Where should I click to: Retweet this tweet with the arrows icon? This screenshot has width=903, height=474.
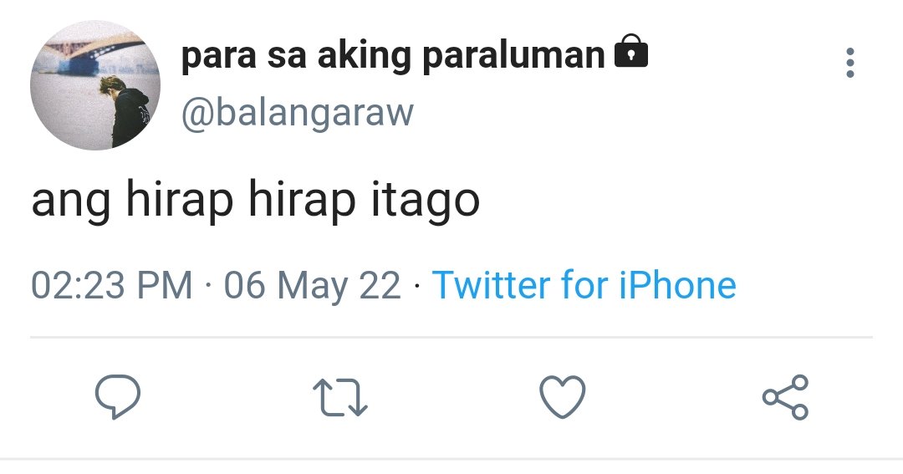click(339, 397)
